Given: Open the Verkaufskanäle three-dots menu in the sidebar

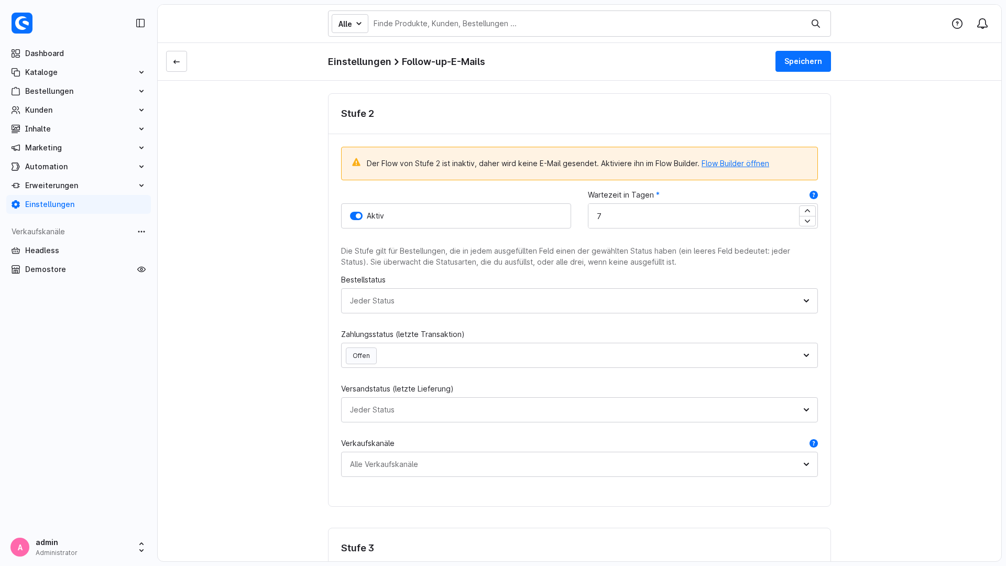Looking at the screenshot, I should click(x=141, y=232).
